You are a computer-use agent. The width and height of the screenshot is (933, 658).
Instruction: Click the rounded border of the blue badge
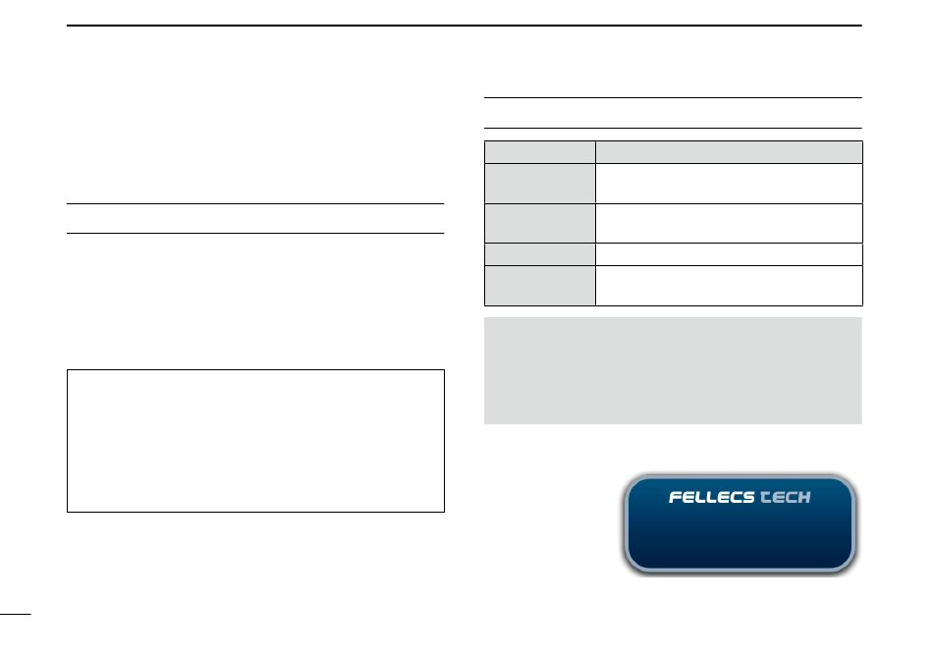tap(740, 476)
